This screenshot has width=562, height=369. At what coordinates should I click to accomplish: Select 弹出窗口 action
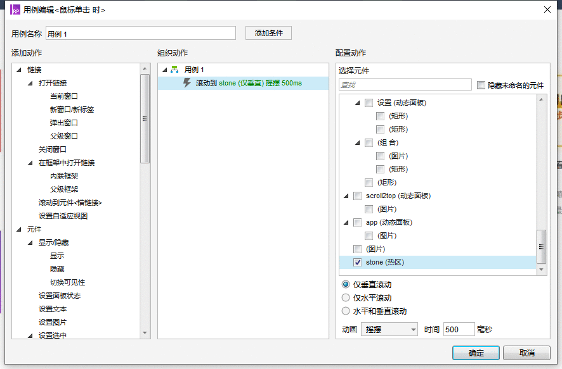click(x=64, y=123)
